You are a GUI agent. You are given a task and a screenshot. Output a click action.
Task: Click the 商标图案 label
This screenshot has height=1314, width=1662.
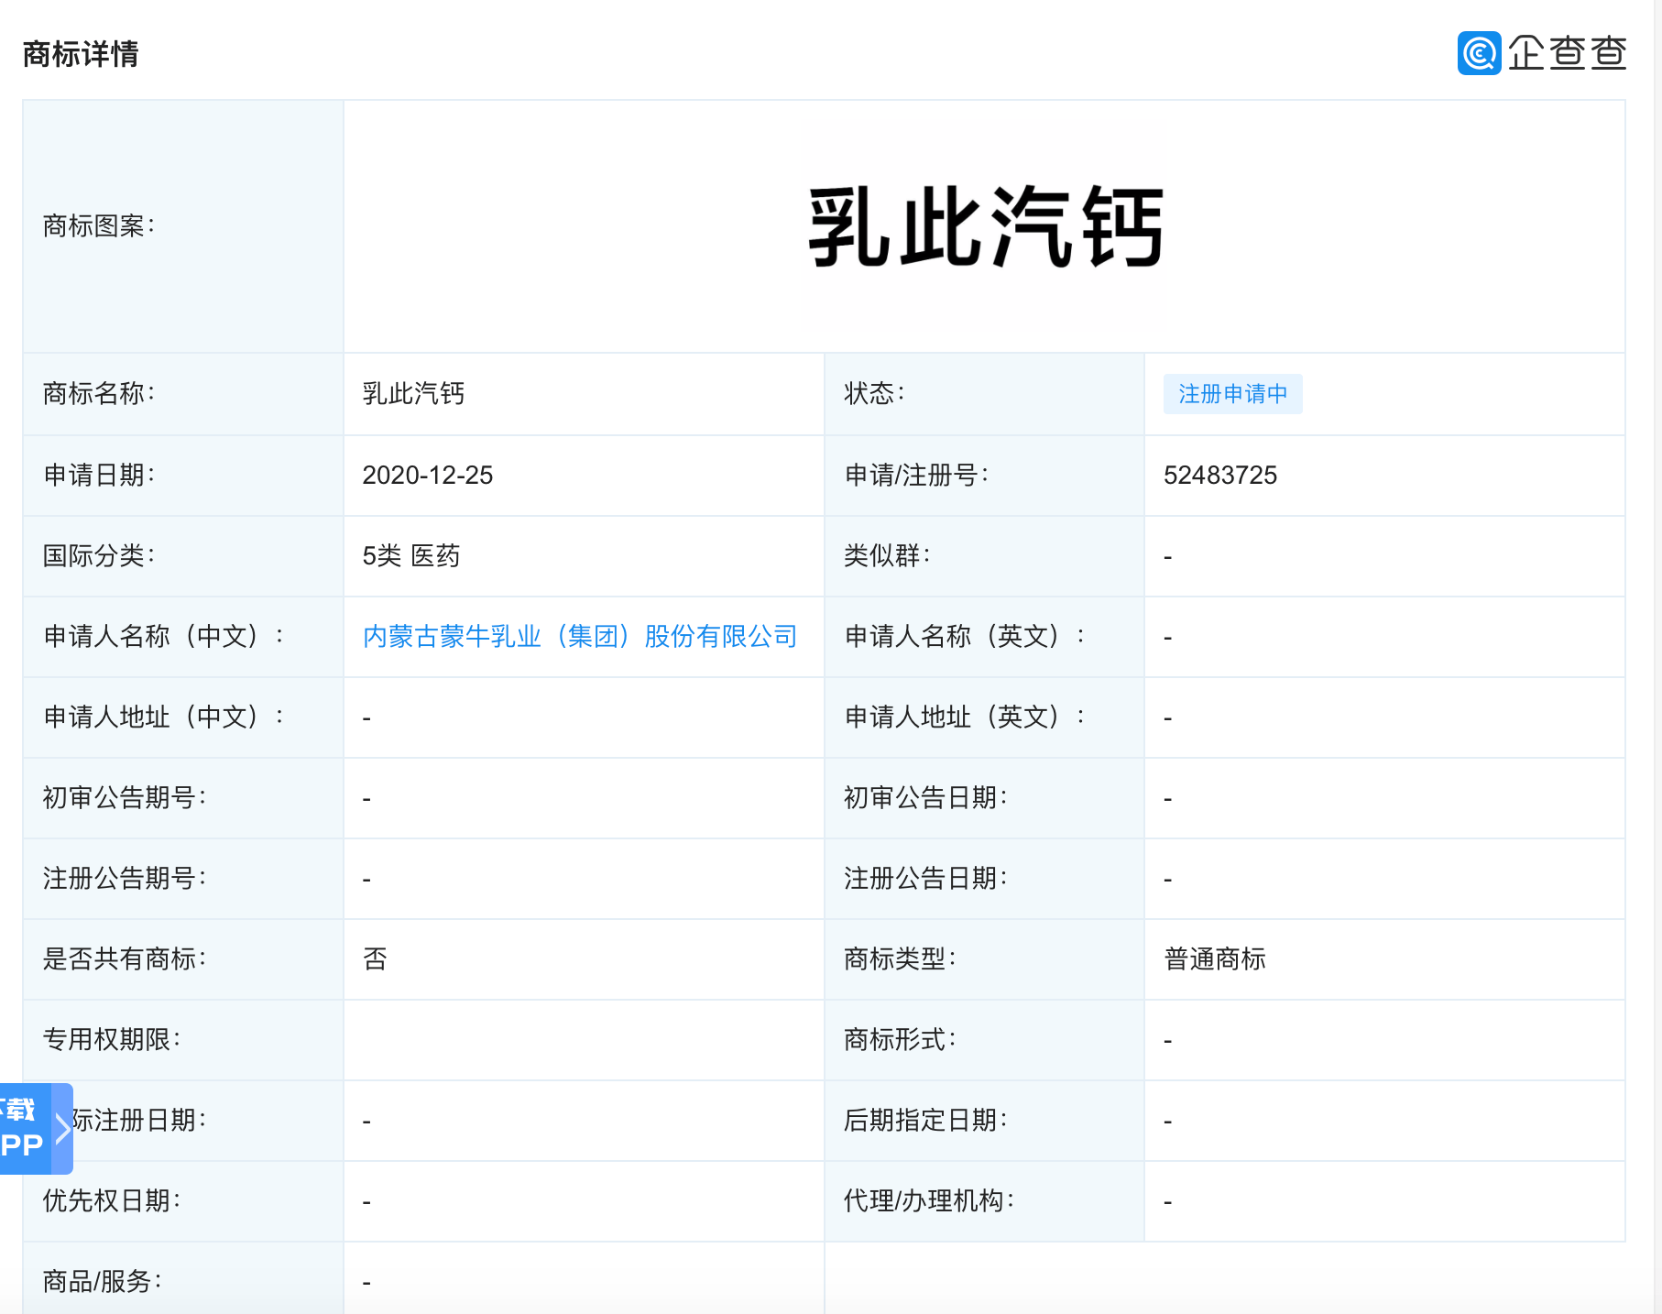pyautogui.click(x=99, y=225)
